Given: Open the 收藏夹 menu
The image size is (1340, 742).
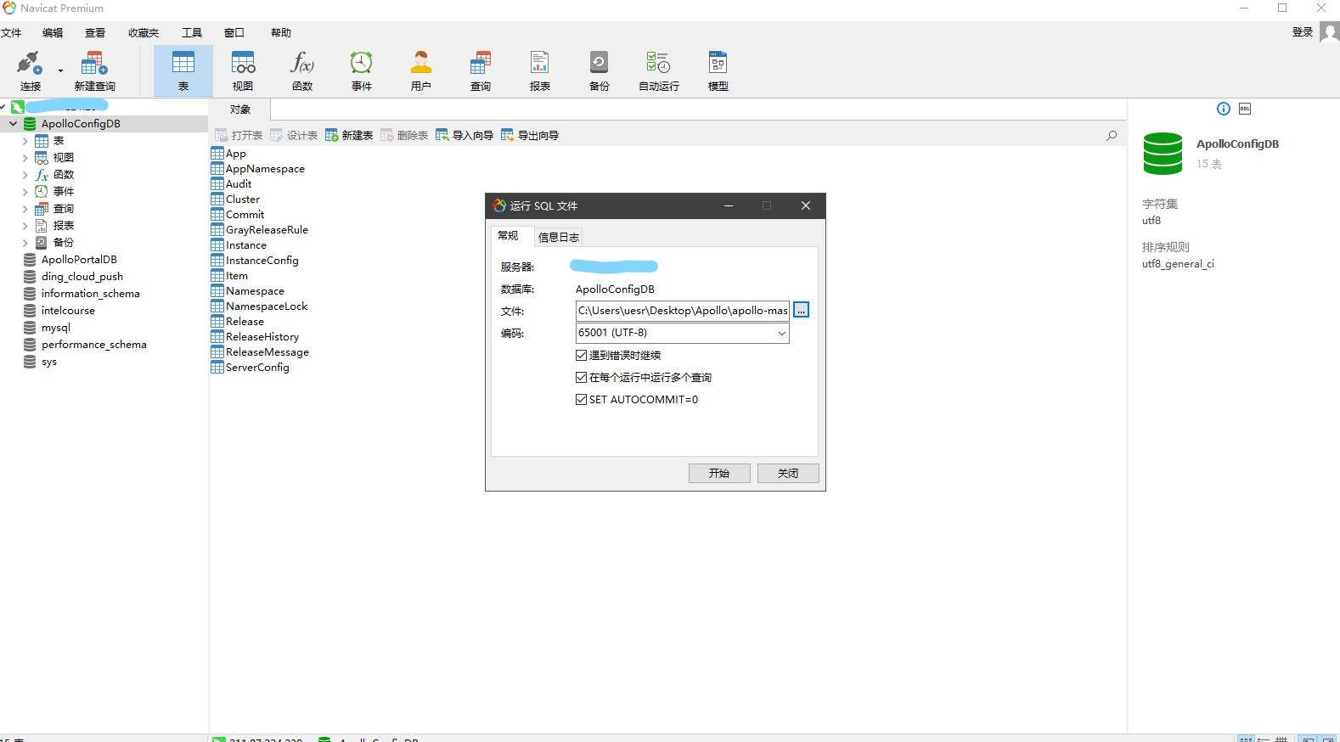Looking at the screenshot, I should click(x=144, y=32).
